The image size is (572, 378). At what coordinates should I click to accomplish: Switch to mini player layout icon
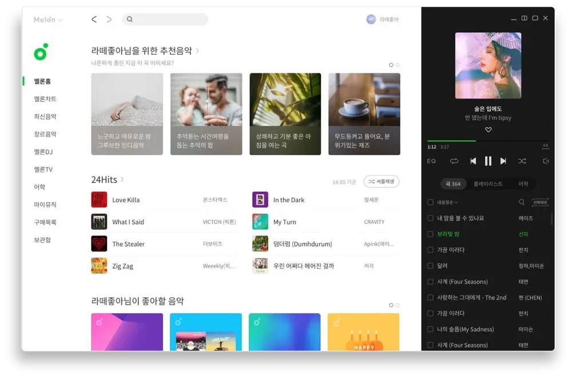524,18
